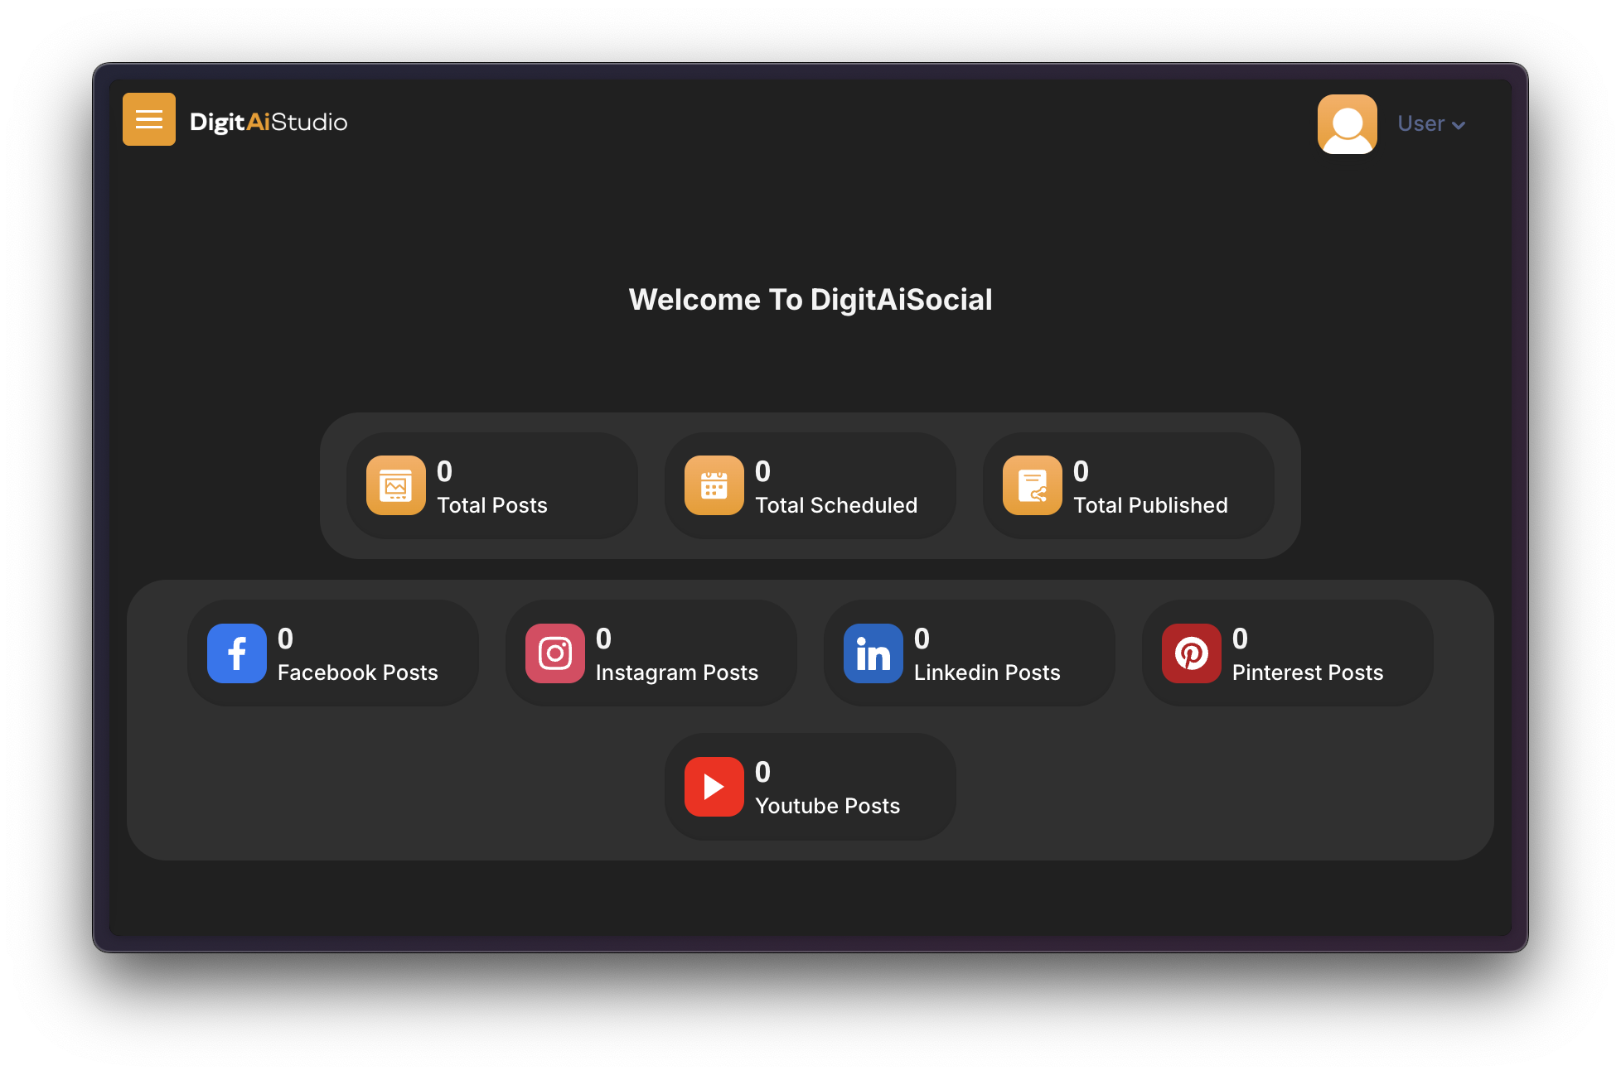Click the Welcome To DigitAiSocial heading
Screen dimensions: 1621x1075
810,300
